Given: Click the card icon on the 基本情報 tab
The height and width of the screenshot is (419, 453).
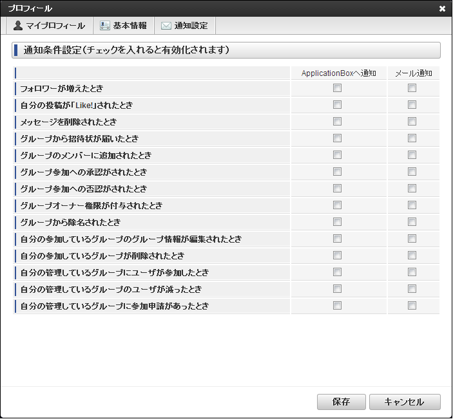Looking at the screenshot, I should [105, 26].
